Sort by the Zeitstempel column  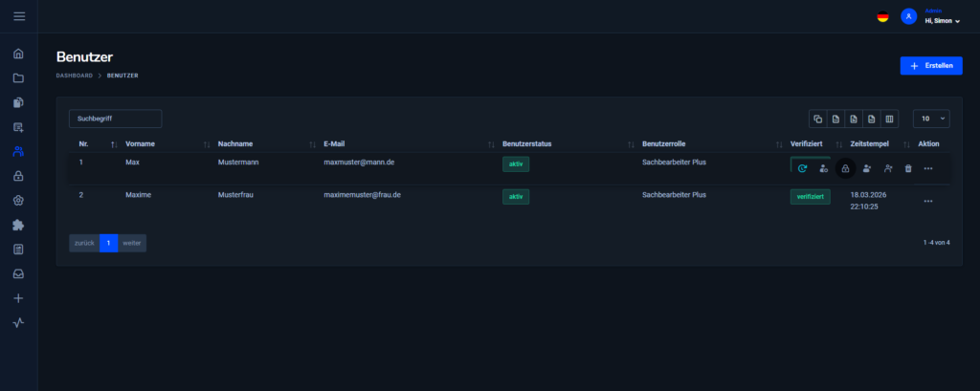(x=906, y=144)
